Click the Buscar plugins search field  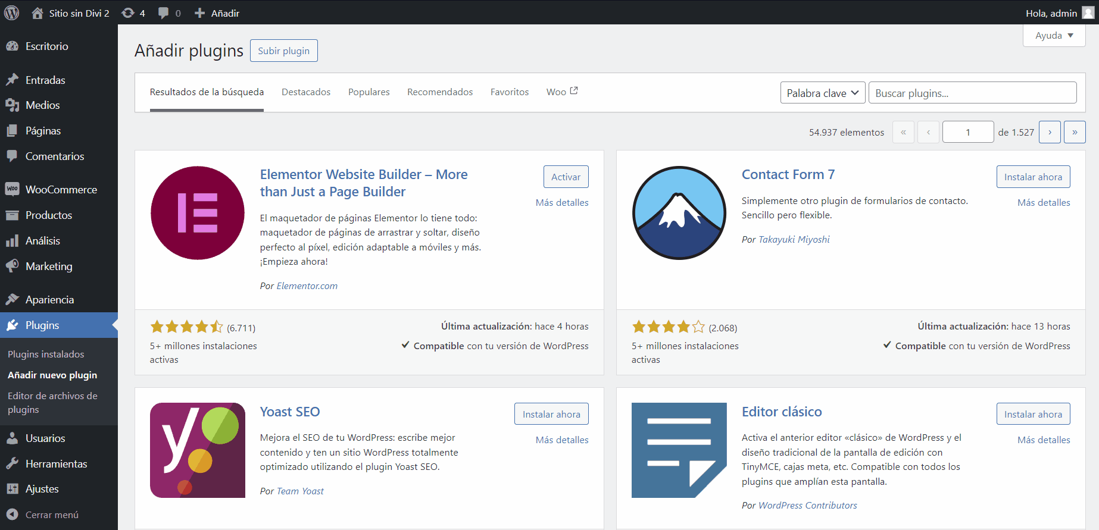click(972, 93)
